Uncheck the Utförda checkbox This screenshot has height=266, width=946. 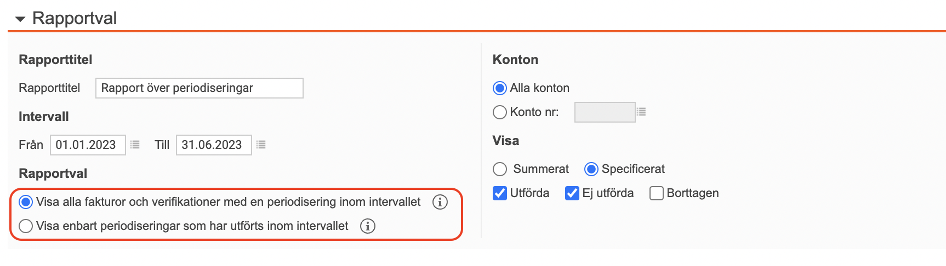(x=500, y=193)
